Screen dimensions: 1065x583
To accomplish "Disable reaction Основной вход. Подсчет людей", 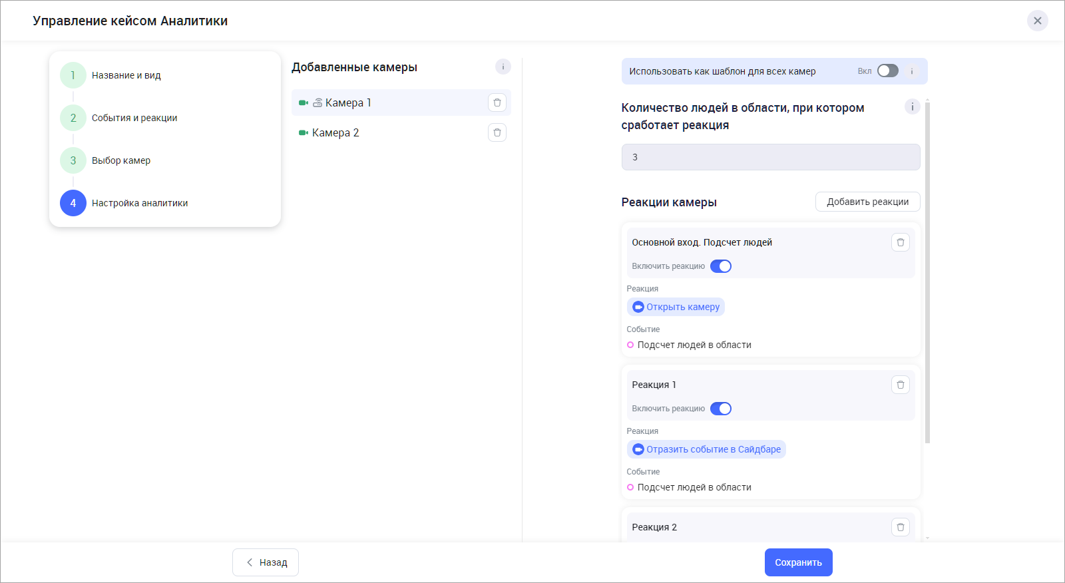I will click(720, 266).
